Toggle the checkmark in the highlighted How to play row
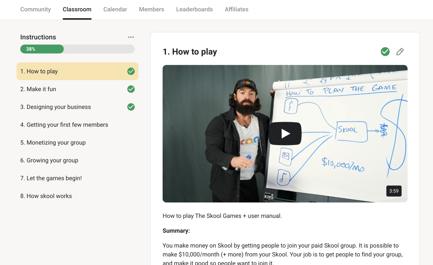The width and height of the screenshot is (433, 265). click(x=131, y=71)
